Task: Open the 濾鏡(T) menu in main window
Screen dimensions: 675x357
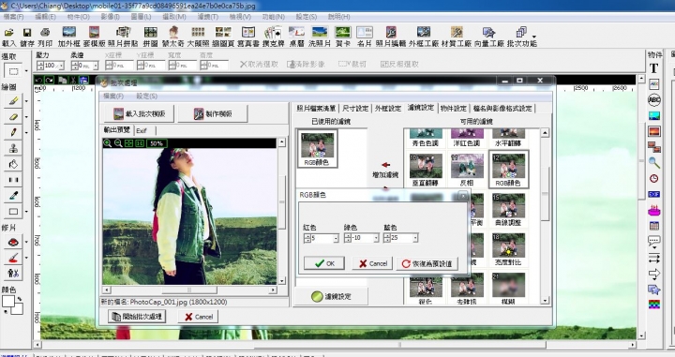Action: (x=208, y=17)
